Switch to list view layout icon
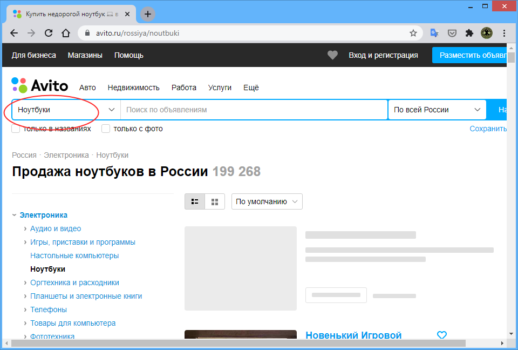Image resolution: width=518 pixels, height=350 pixels. pos(195,201)
